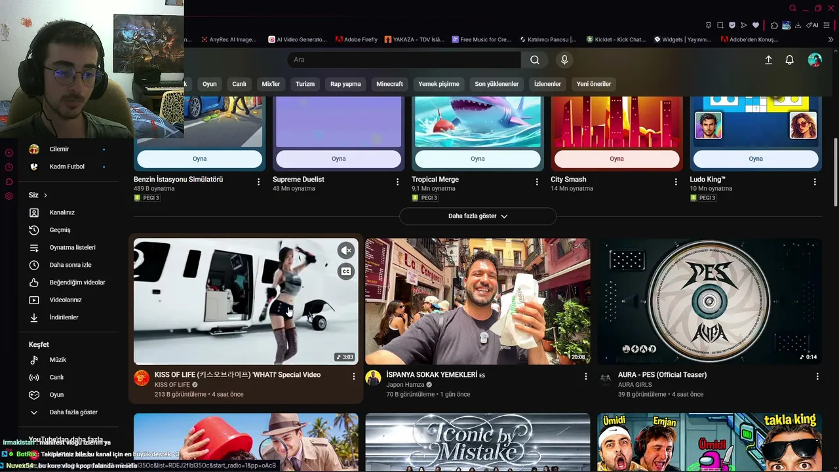Open the KISS OF LIFE channel avatar
839x472 pixels.
tap(142, 378)
